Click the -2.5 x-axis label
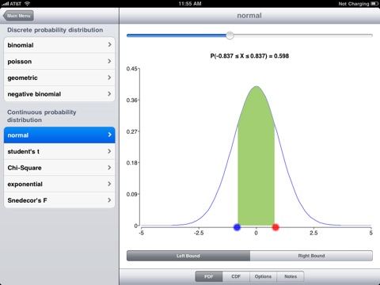This screenshot has width=380, height=285. pyautogui.click(x=199, y=233)
